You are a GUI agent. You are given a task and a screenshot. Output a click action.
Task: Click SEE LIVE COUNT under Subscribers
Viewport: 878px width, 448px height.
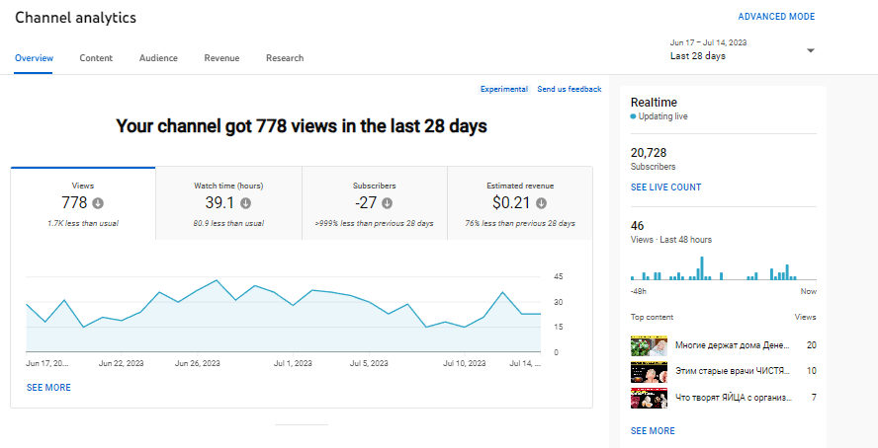coord(665,187)
